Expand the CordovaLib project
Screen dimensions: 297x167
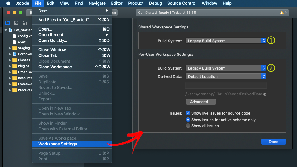[x=10, y=54]
